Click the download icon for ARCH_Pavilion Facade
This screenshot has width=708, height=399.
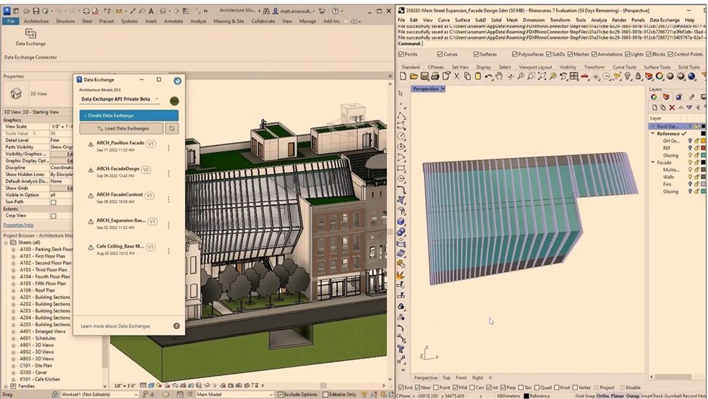(90, 144)
